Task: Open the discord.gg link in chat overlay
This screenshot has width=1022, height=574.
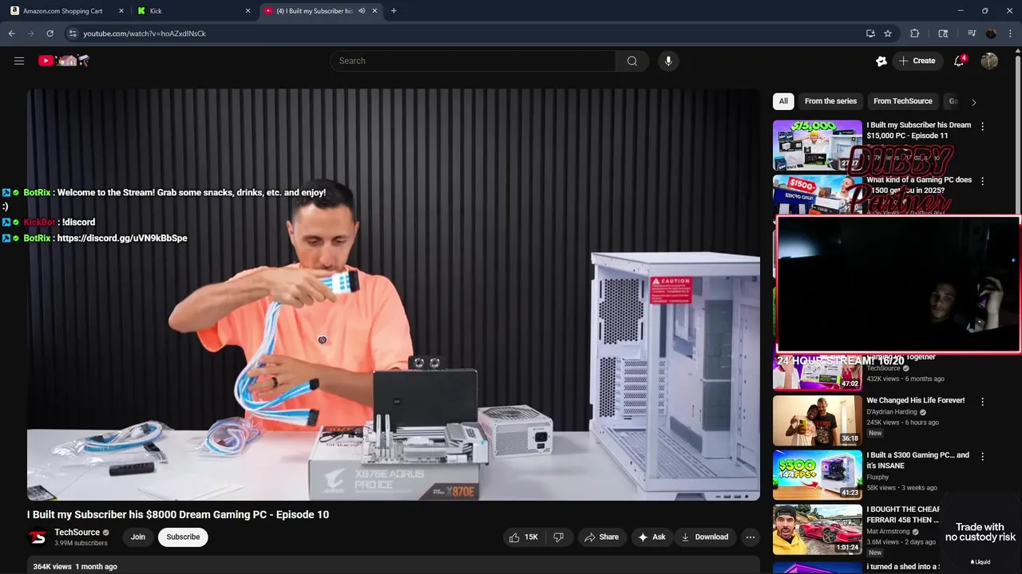Action: point(122,238)
